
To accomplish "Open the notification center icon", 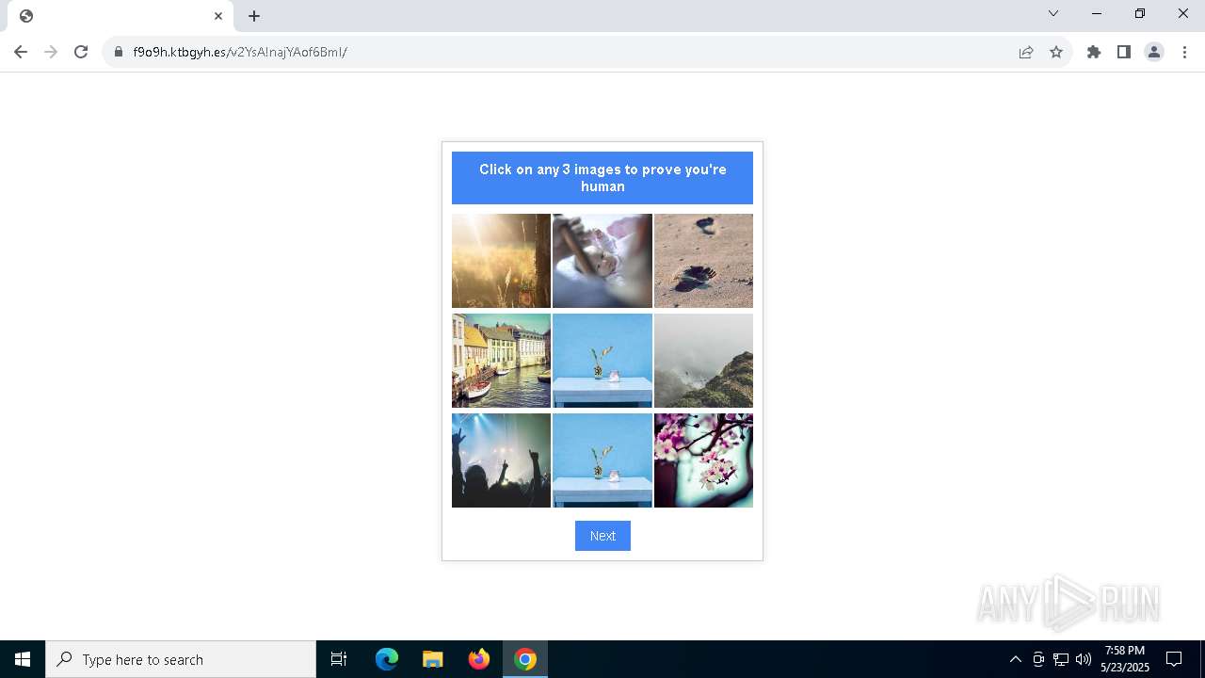I will point(1174,659).
